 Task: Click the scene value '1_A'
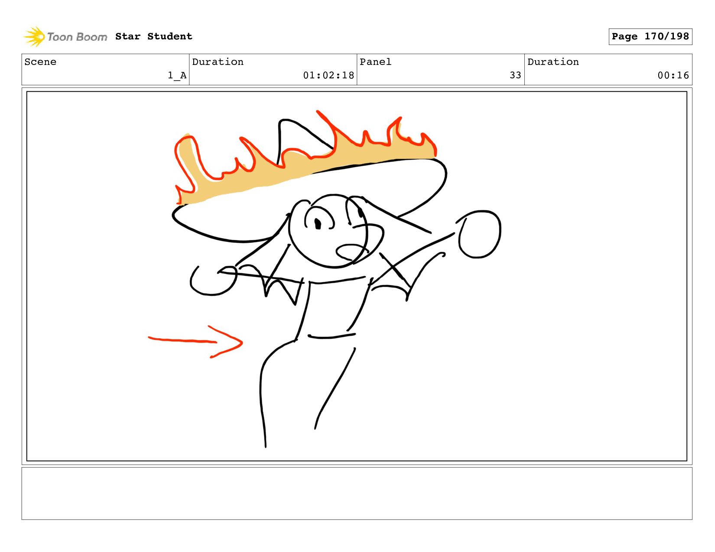click(x=177, y=75)
